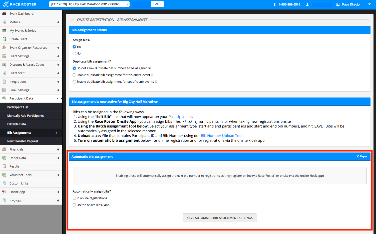376x234 pixels.
Task: Click info icon beside 'specific sub-events' option
Action: 156,81
